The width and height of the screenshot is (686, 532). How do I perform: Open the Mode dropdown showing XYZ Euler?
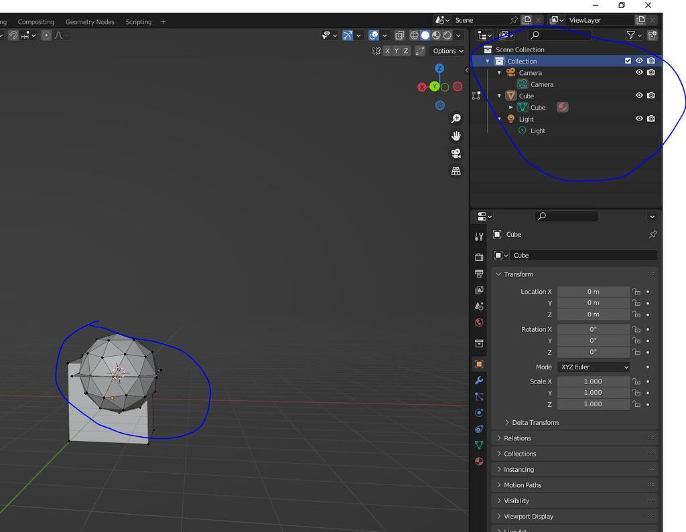tap(594, 367)
